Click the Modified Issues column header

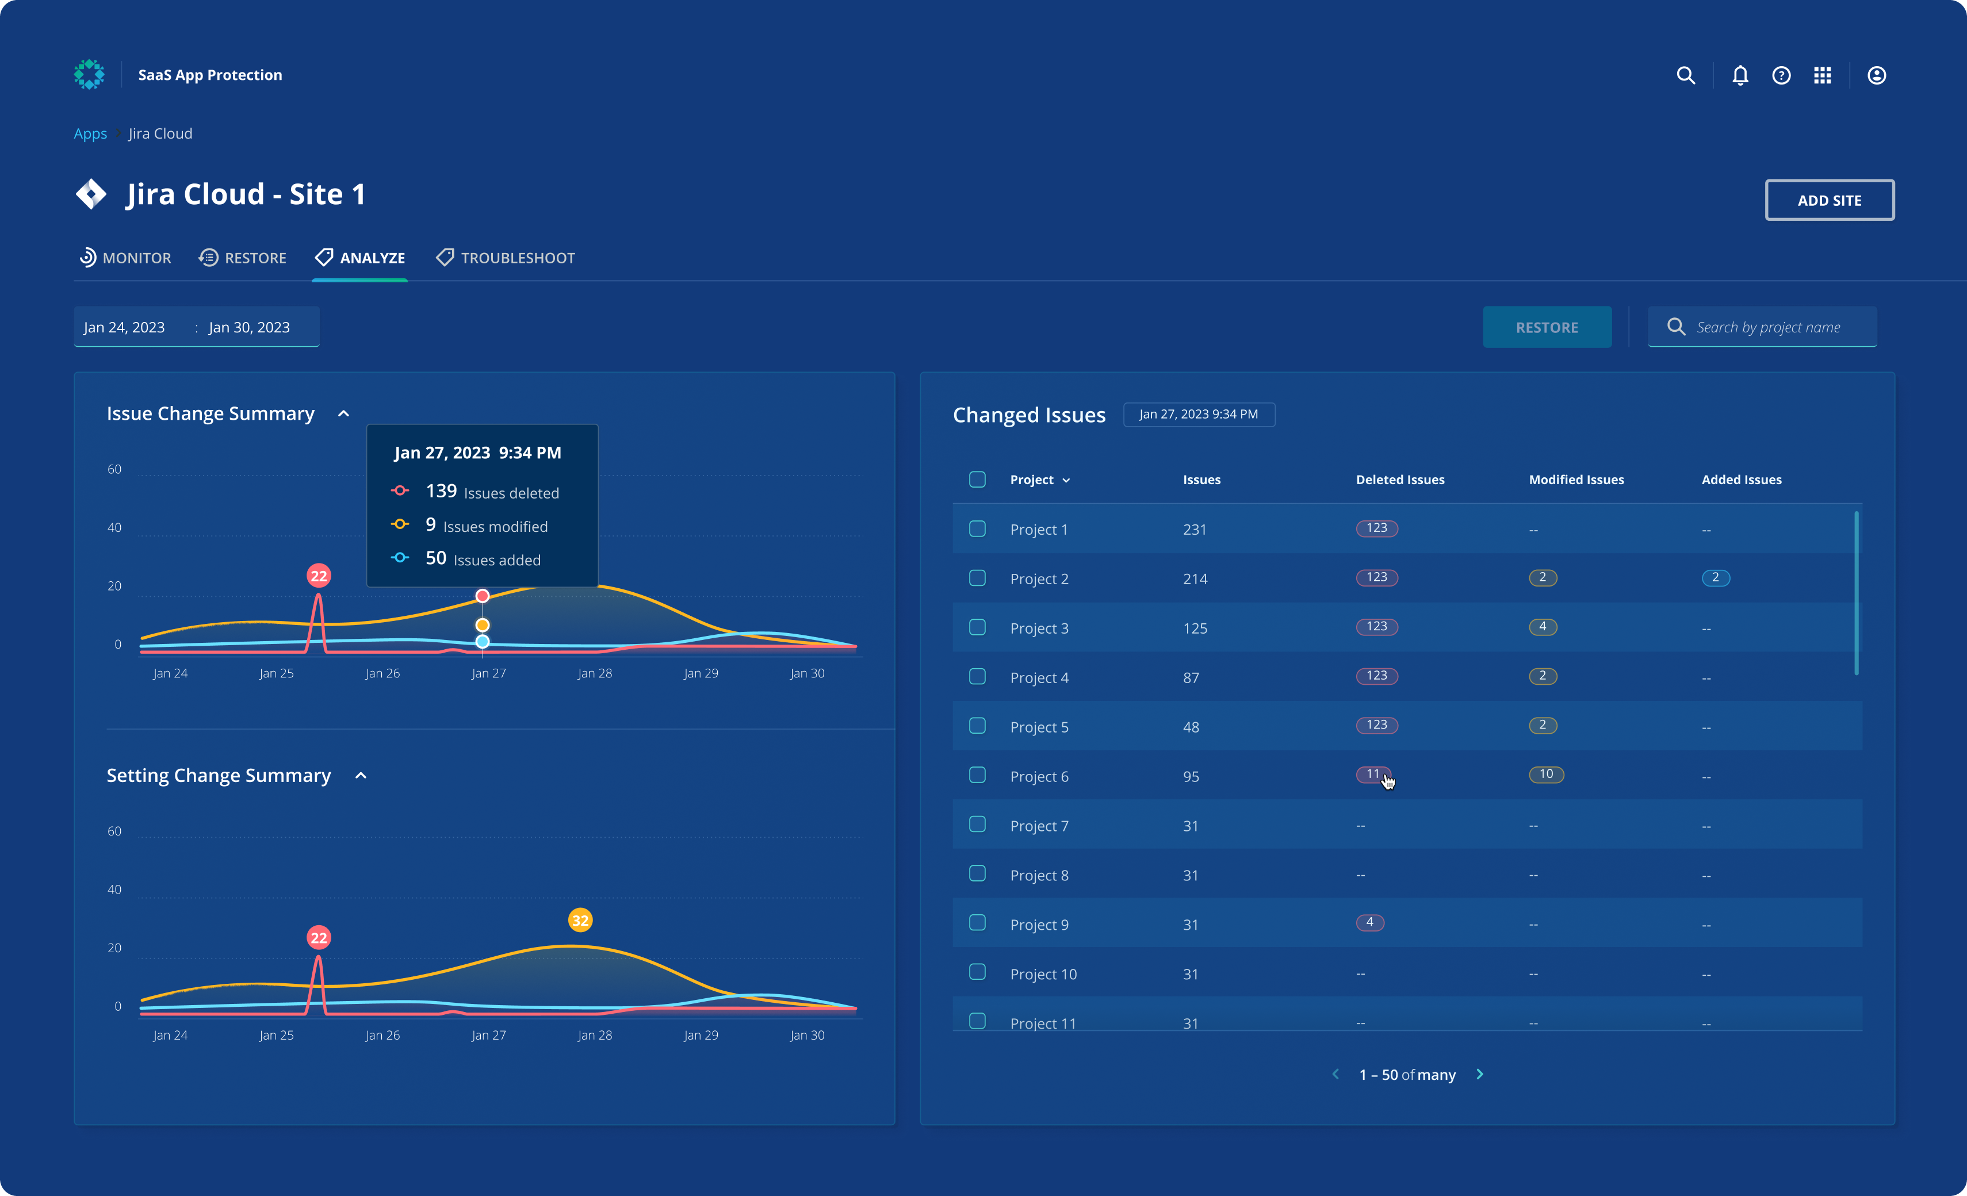click(1576, 480)
